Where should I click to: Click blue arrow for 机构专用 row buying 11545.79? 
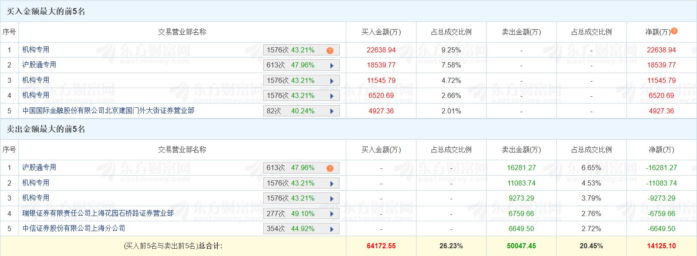coord(332,81)
